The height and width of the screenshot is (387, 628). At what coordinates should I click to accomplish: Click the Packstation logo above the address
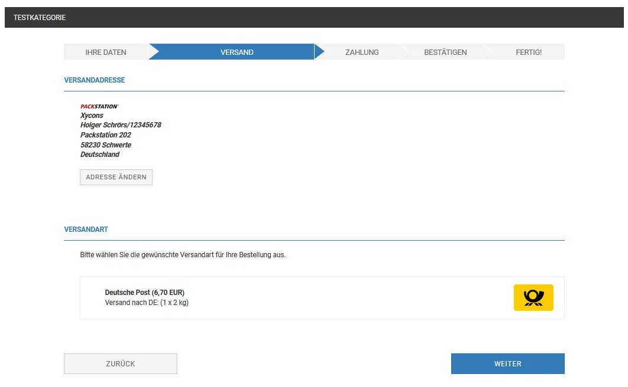(99, 106)
